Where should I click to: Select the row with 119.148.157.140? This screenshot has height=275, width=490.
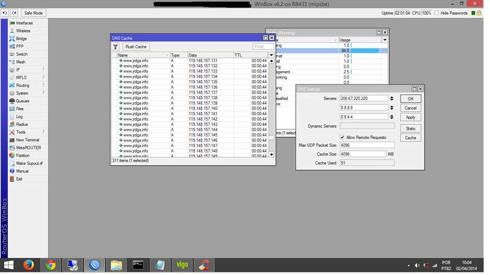190,108
